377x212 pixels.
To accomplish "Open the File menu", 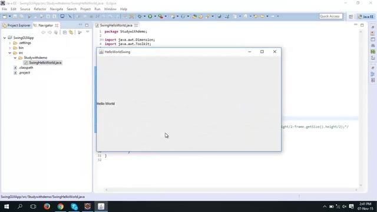I will click(x=4, y=9).
